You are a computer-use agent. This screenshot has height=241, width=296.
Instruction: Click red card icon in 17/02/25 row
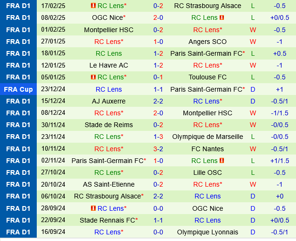point(93,6)
